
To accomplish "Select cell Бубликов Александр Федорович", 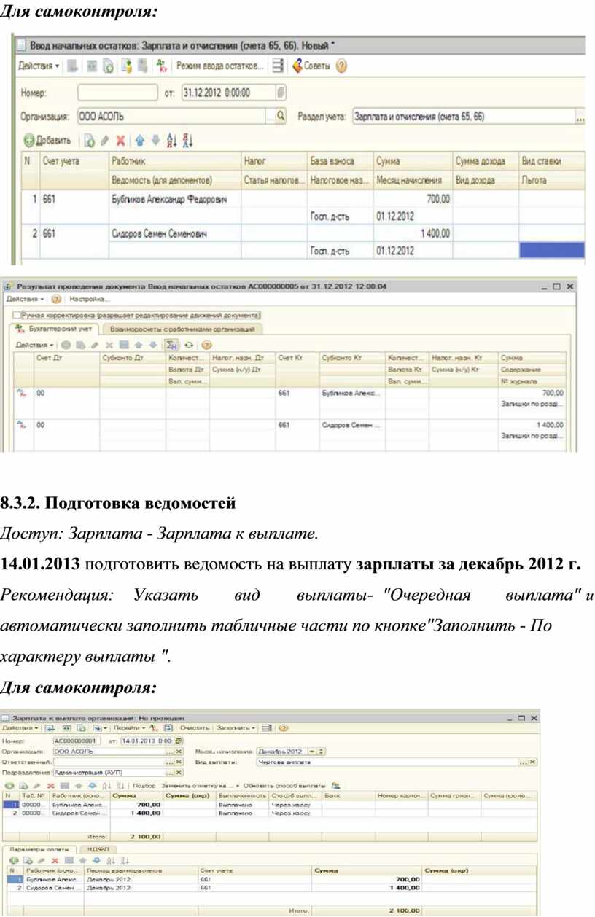I will (174, 198).
